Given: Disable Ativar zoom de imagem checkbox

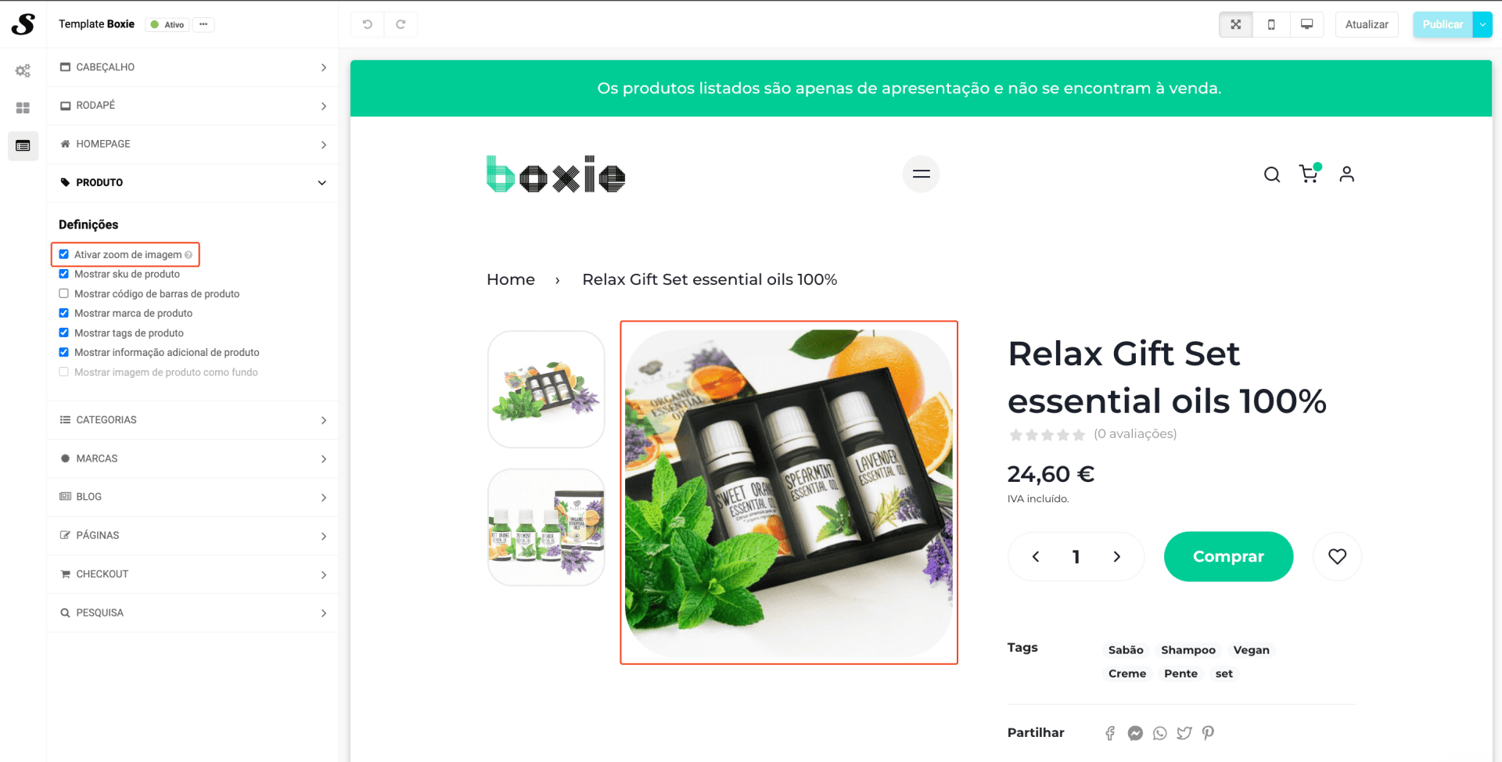Looking at the screenshot, I should coord(64,254).
